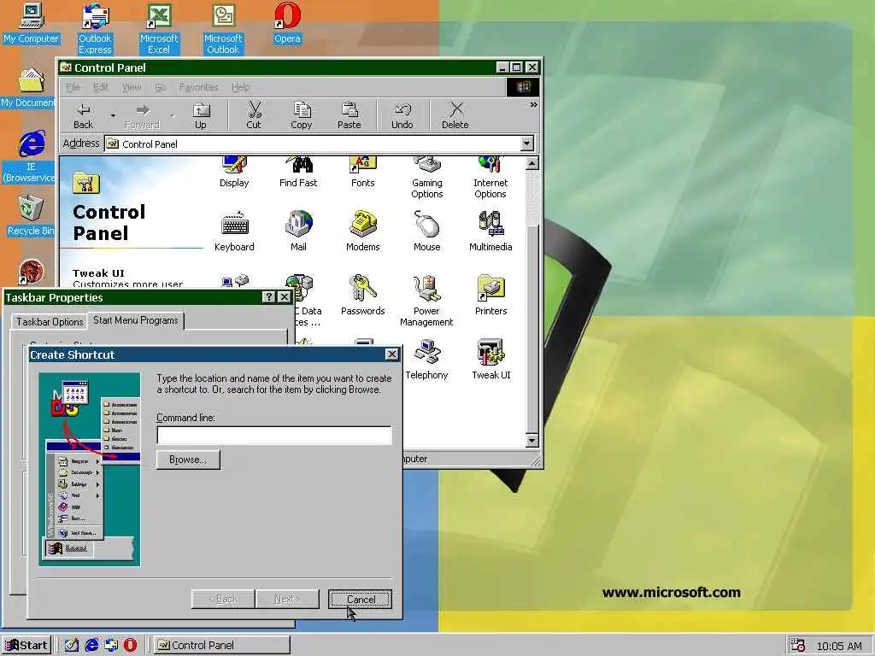Switch to Start Menu Programs tab
The width and height of the screenshot is (875, 656).
(136, 320)
